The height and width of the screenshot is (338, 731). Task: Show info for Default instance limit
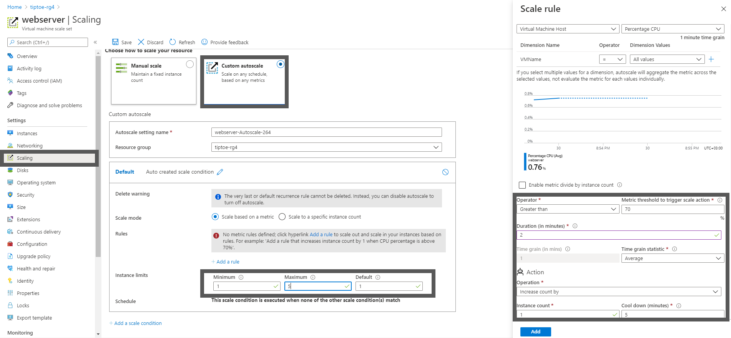378,277
